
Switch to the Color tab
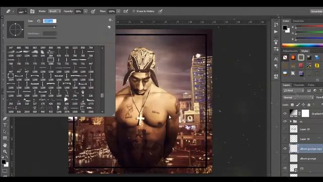286,21
